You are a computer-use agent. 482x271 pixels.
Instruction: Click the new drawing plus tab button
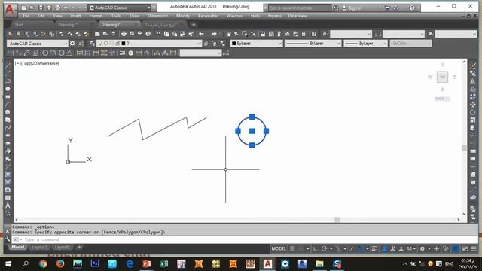pos(194,25)
